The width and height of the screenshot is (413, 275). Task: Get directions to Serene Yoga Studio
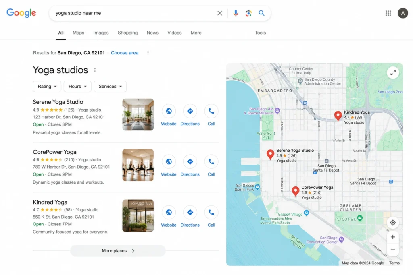(190, 111)
